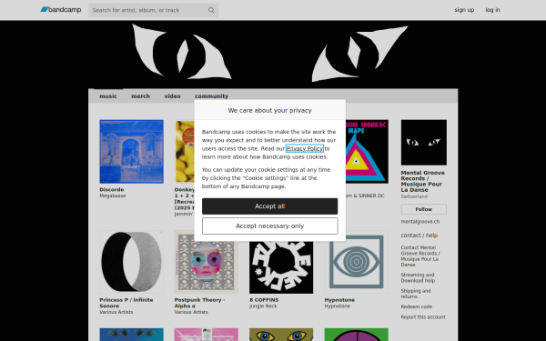Open Contact Mental Groove Records link
546x341 pixels.
coord(420,256)
